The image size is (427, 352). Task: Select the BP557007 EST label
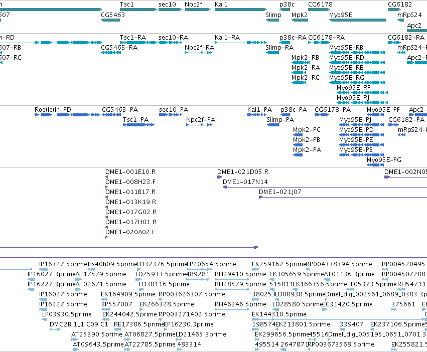(116, 304)
